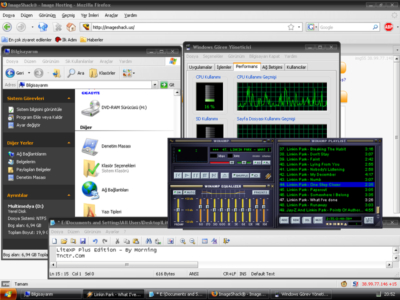Collapse the Diğer Yerler panel
The image size is (400, 300).
[x=69, y=143]
